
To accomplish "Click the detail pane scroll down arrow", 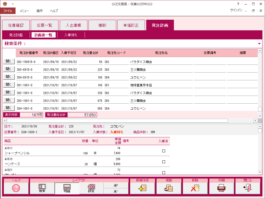I will (260, 172).
